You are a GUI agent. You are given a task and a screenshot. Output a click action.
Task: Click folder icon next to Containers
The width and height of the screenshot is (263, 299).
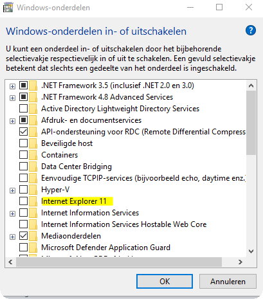(x=33, y=155)
